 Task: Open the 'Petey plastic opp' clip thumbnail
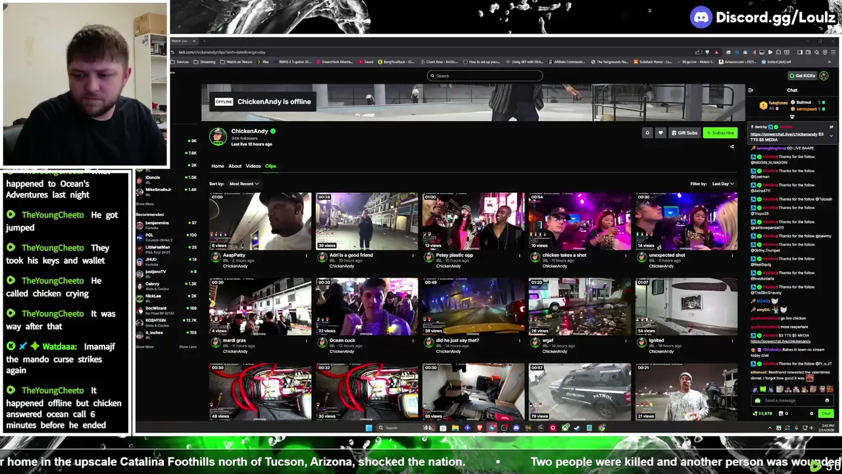(474, 221)
